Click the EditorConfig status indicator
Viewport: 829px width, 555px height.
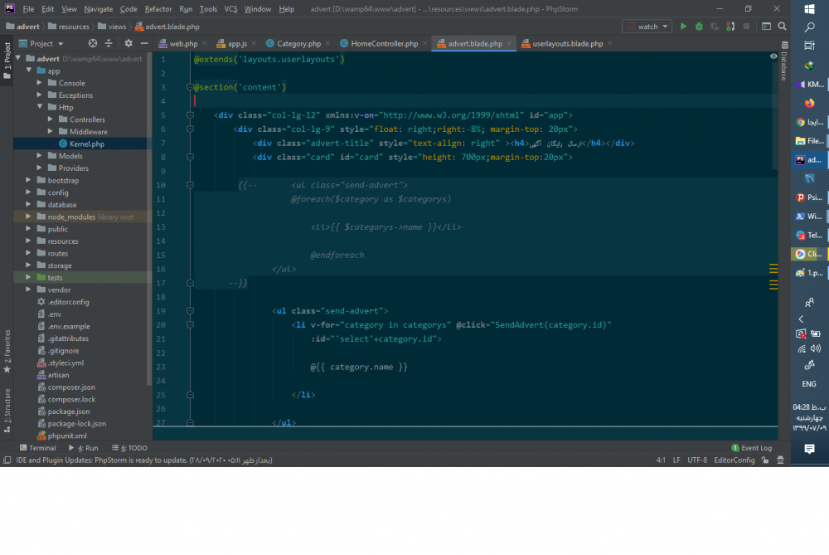[x=734, y=460]
